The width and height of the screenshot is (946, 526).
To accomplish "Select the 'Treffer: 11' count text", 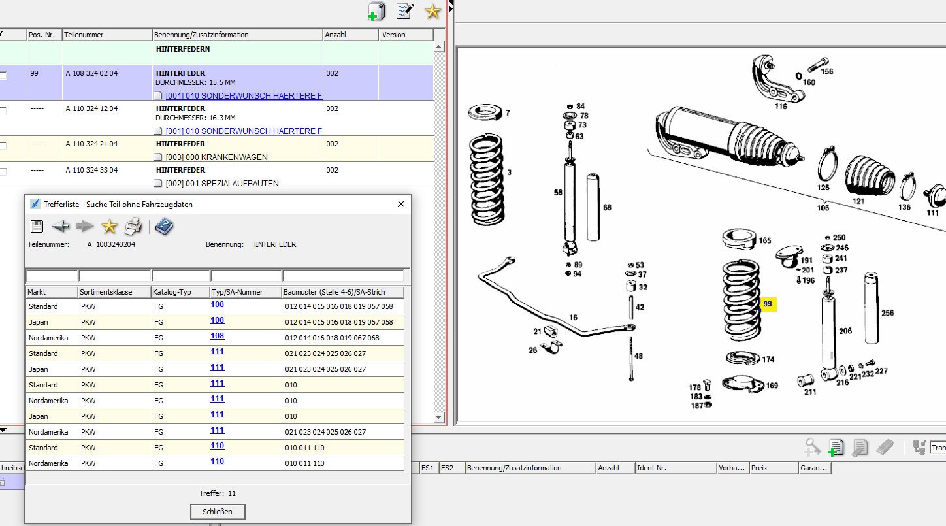I will (218, 493).
